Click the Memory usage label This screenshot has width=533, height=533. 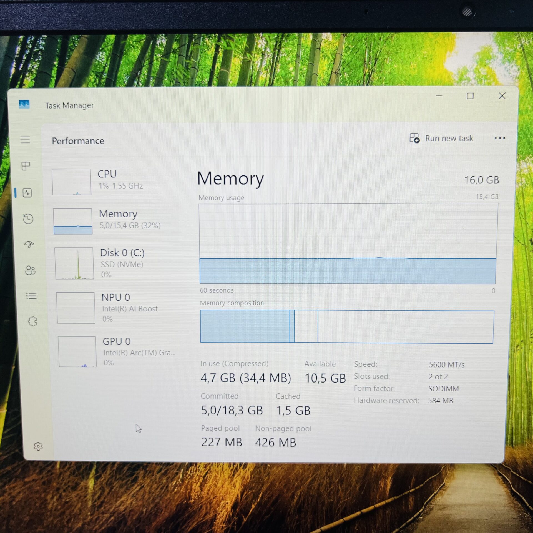coord(221,198)
